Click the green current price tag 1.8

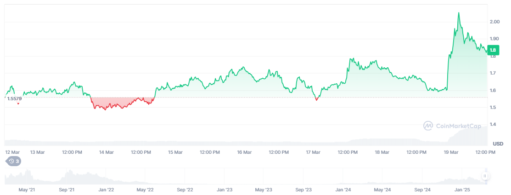coord(493,50)
